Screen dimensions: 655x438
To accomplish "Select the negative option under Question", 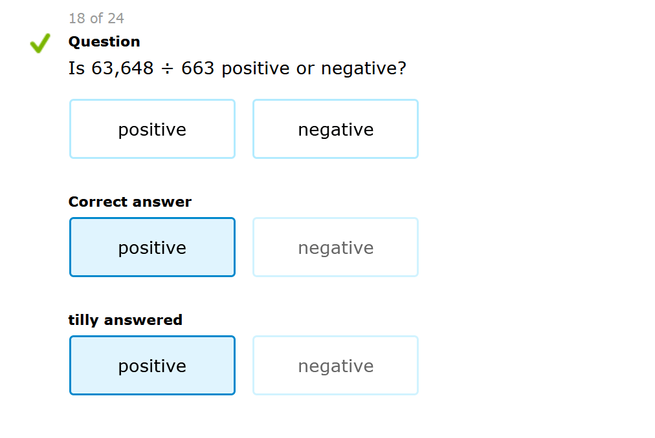I will coord(335,129).
